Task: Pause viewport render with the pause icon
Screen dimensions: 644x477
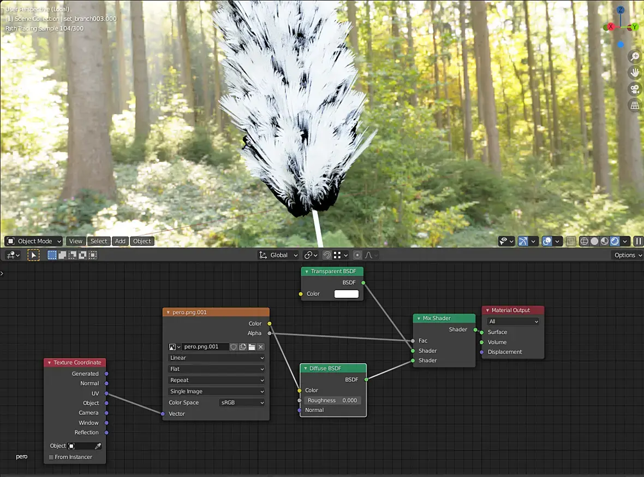Action: point(638,242)
